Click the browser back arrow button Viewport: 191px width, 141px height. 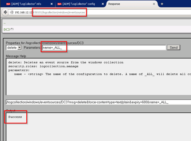point(5,12)
